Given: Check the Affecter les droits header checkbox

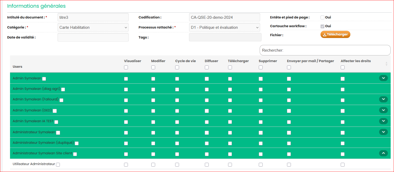Looking at the screenshot, I should coord(343,67).
